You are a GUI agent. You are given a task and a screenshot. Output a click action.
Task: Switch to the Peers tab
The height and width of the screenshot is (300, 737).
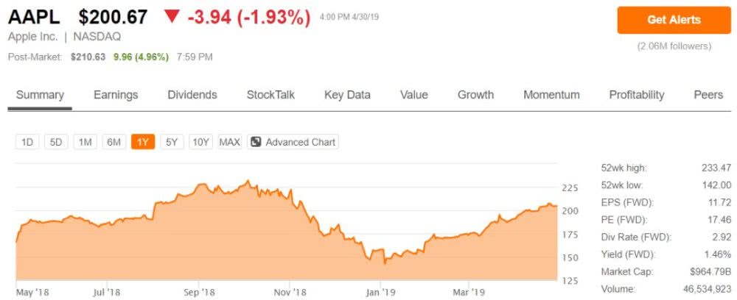click(x=708, y=95)
